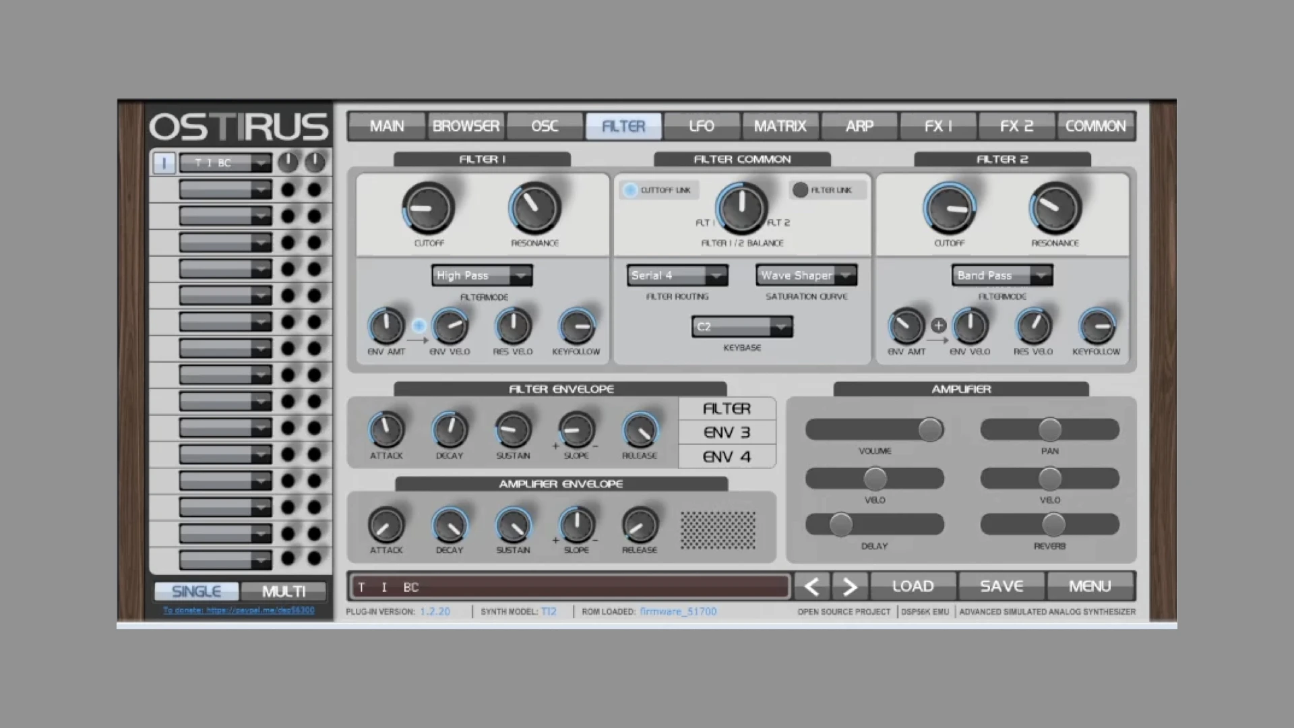Click the Amplifier Envelope Release knob
The height and width of the screenshot is (728, 1294).
[x=639, y=526]
